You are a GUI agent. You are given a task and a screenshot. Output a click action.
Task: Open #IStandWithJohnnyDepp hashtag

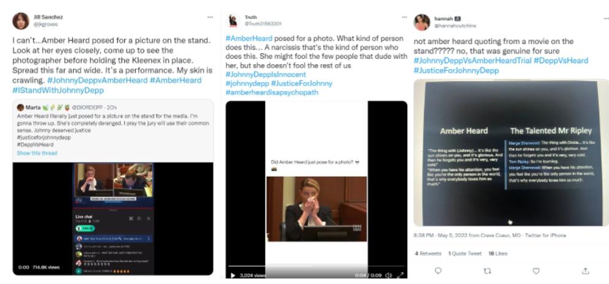58,91
